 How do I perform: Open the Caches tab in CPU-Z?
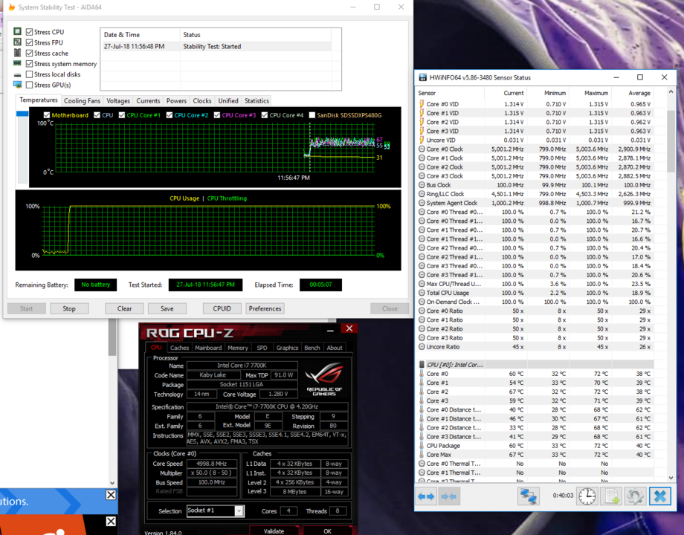pos(179,348)
